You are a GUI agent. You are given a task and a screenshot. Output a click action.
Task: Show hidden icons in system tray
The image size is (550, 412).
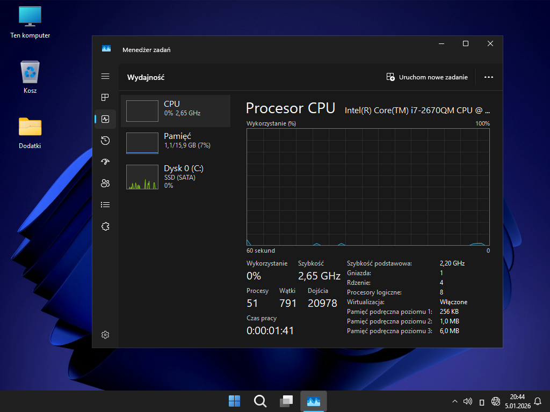pyautogui.click(x=455, y=401)
